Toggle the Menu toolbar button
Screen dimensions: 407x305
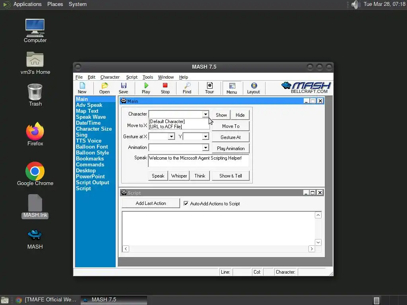click(x=232, y=88)
